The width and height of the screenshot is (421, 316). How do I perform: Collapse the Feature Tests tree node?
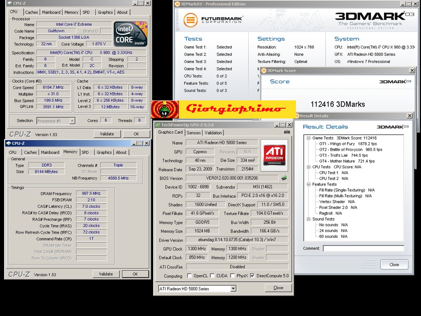(309, 184)
